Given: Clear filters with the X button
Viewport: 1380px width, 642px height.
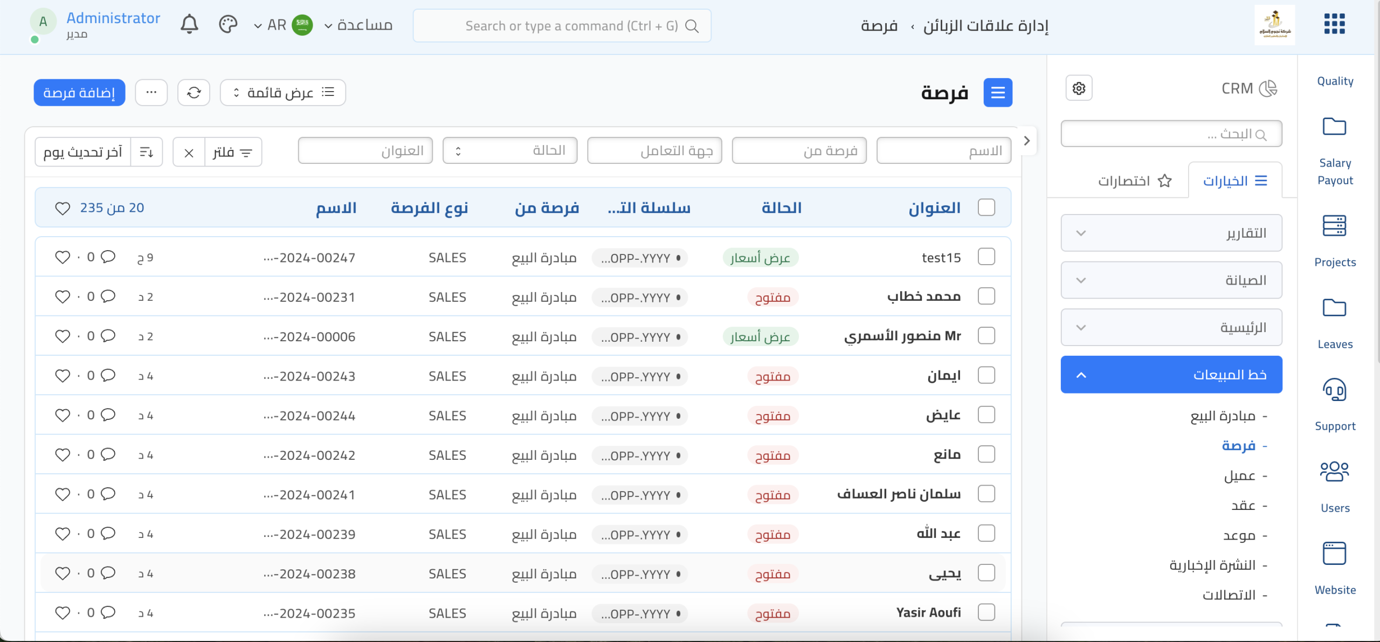Looking at the screenshot, I should [x=189, y=153].
